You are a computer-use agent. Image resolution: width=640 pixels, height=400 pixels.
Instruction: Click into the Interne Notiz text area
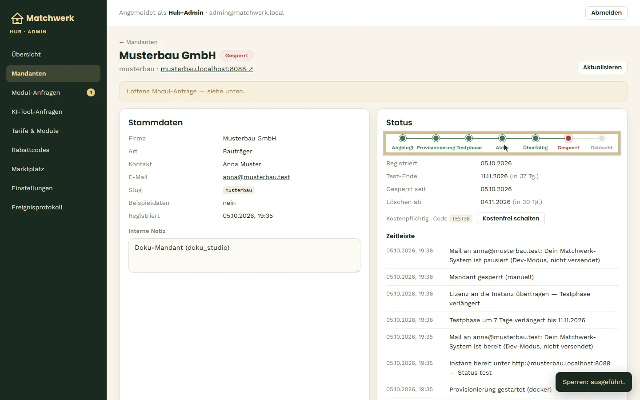244,256
